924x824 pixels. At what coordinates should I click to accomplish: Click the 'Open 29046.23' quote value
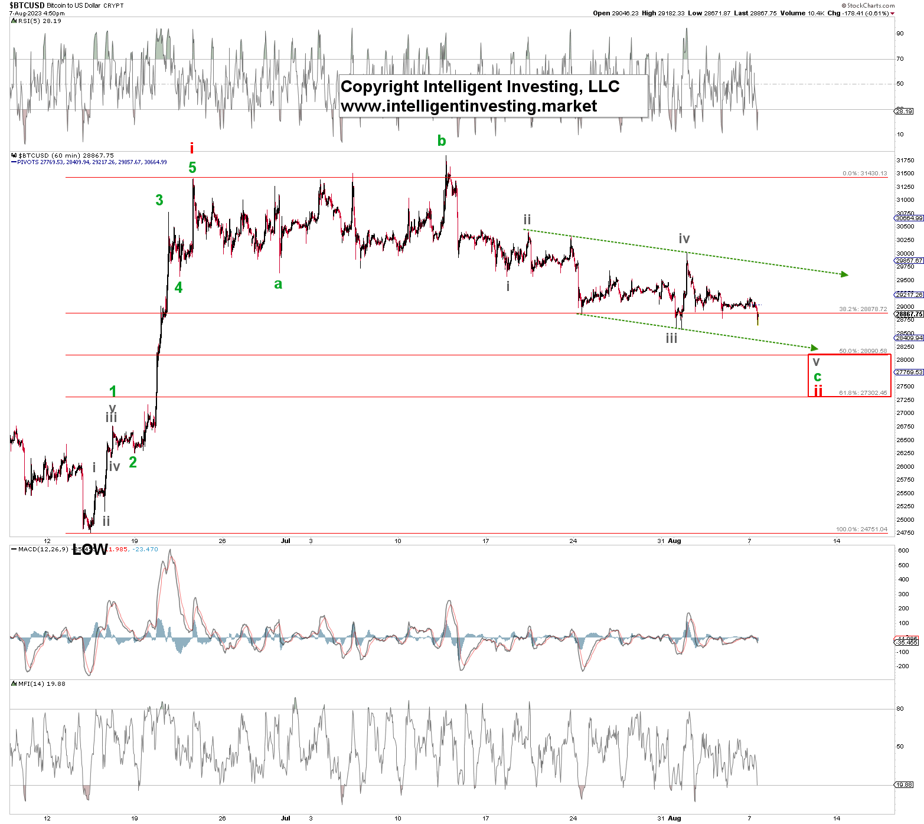point(616,13)
